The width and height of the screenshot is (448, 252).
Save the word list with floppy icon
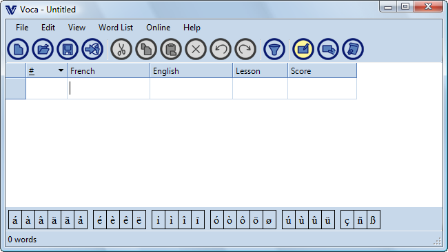(x=68, y=49)
